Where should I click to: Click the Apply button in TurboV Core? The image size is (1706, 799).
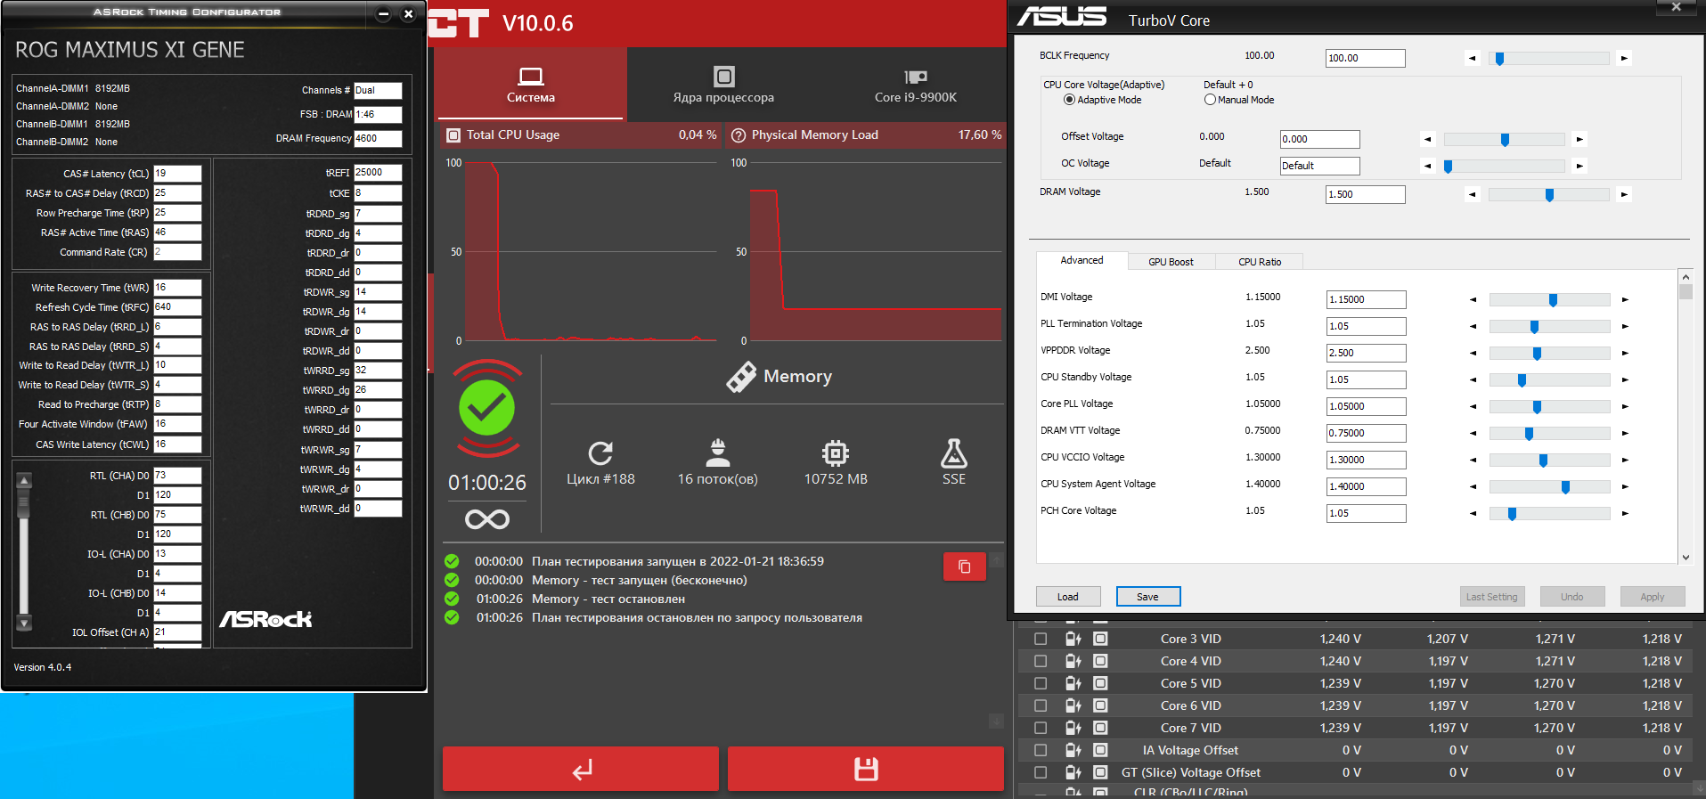[1653, 597]
